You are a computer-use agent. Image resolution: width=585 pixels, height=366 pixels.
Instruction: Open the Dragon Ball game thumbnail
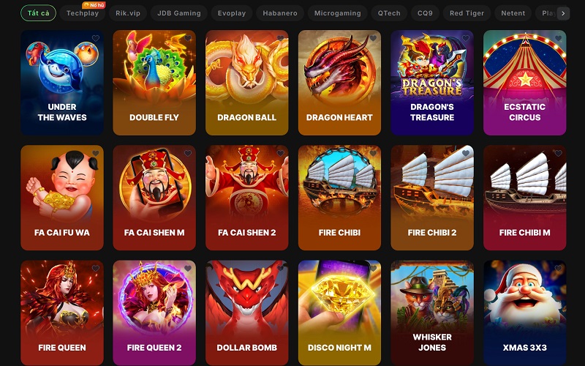[x=247, y=83]
